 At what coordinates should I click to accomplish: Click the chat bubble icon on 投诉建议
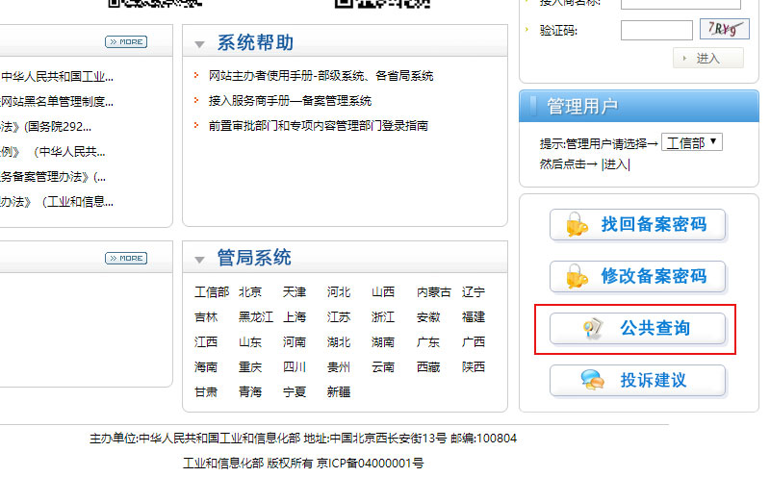[593, 380]
